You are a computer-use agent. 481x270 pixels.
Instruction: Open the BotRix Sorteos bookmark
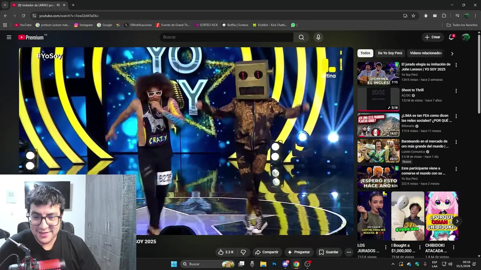(x=235, y=25)
